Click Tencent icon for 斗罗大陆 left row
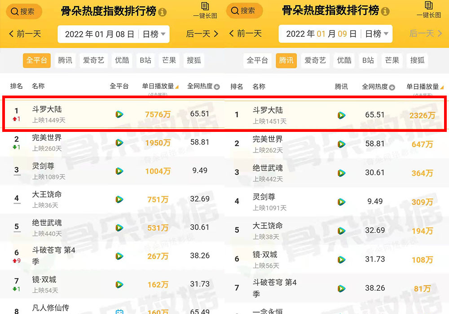Screen dimensions: 449x314 119,114
